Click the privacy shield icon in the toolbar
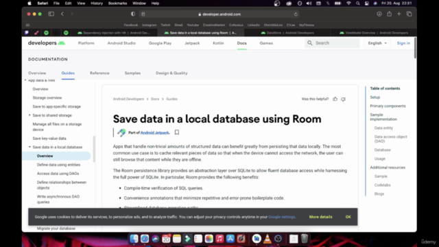Image resolution: width=439 pixels, height=247 pixels. 133,14
